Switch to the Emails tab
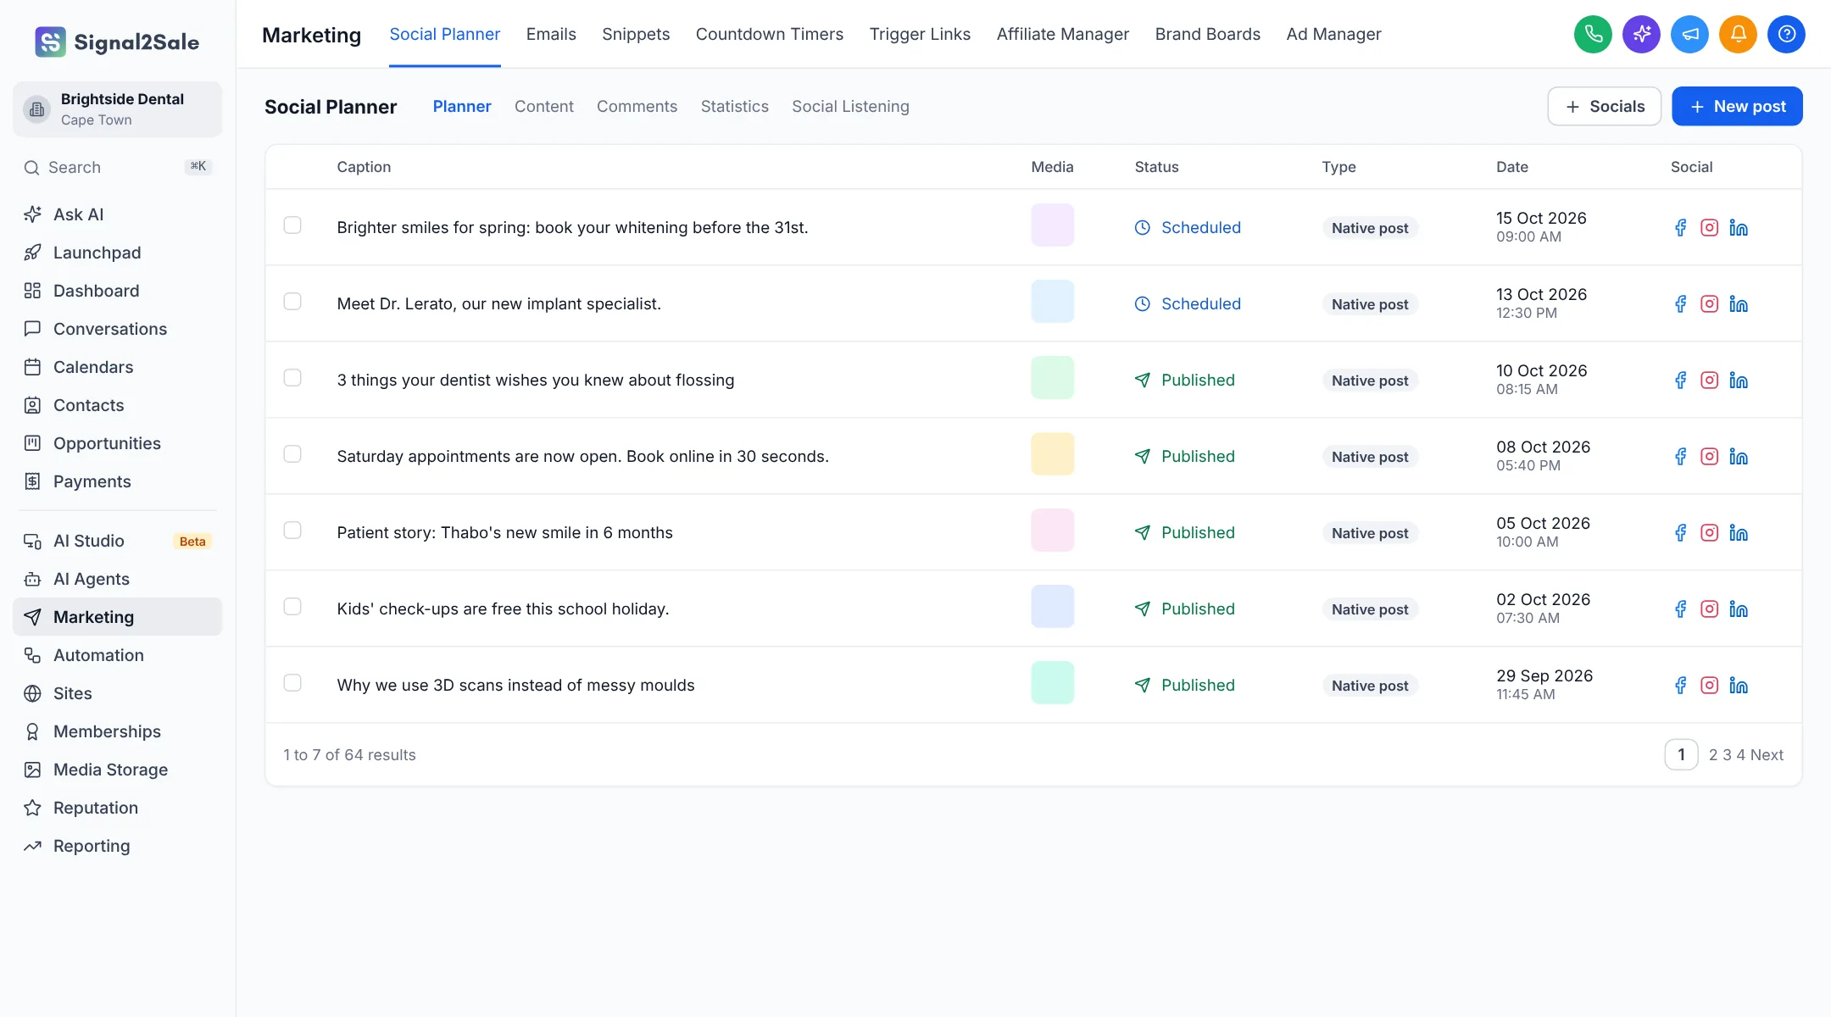Viewport: 1831px width, 1017px height. coord(551,34)
